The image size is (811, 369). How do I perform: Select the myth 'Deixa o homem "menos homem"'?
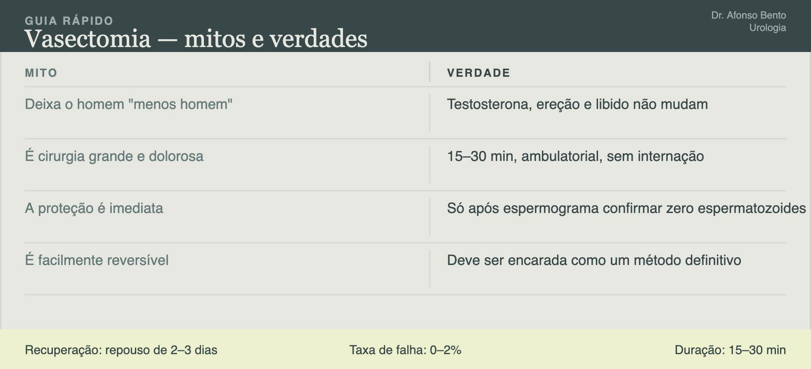pyautogui.click(x=128, y=104)
